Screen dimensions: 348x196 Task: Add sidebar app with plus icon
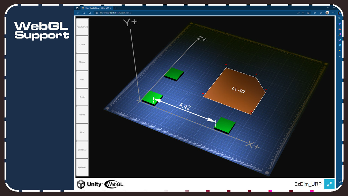point(340,56)
